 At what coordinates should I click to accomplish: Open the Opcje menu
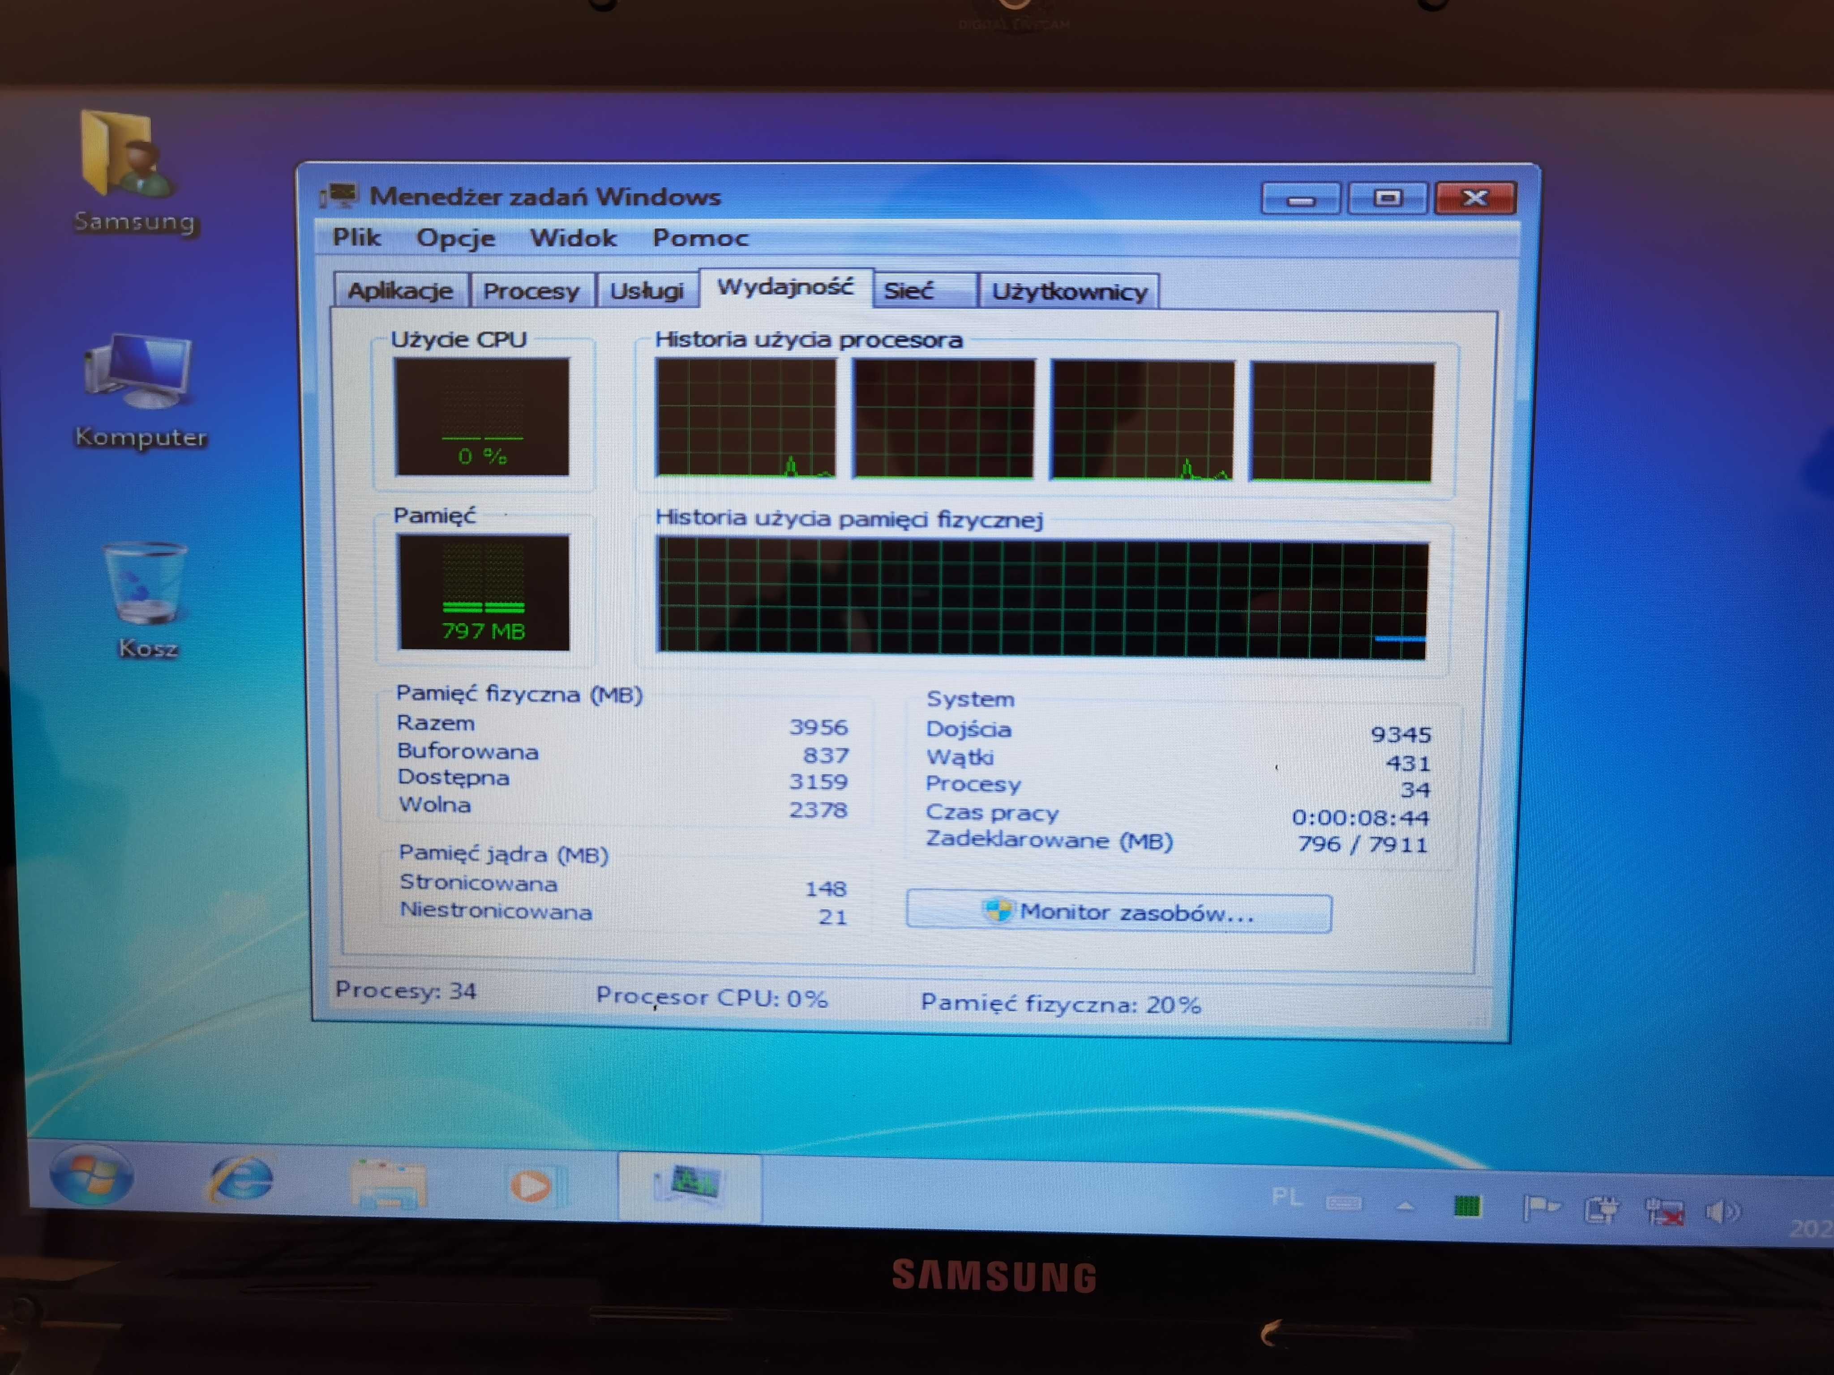pos(456,238)
